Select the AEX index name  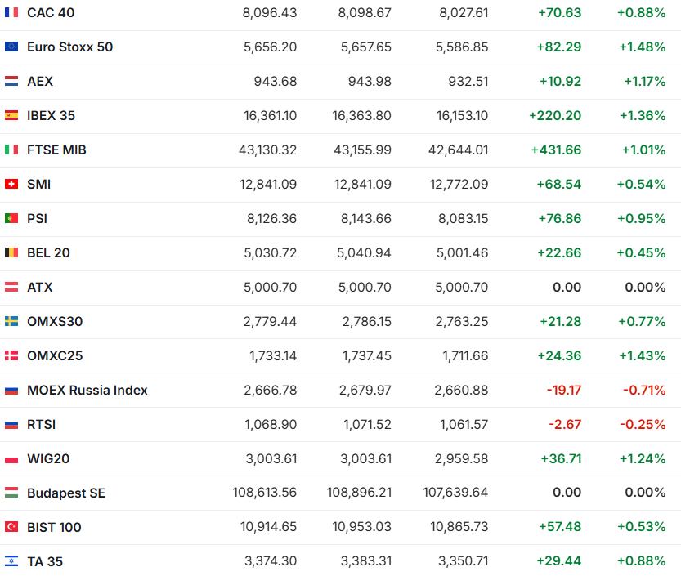(40, 81)
